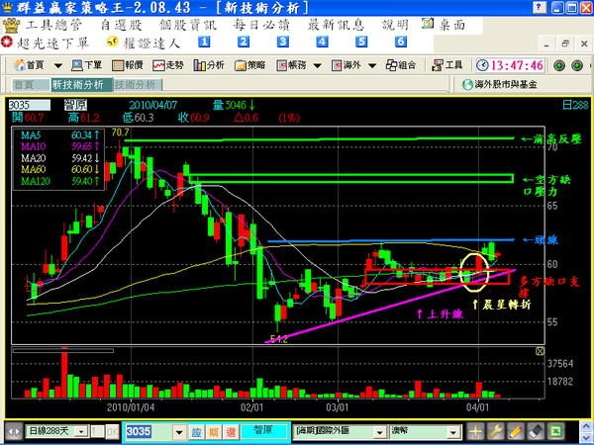Open the 最新訊息 menu
The width and height of the screenshot is (594, 445).
[336, 26]
